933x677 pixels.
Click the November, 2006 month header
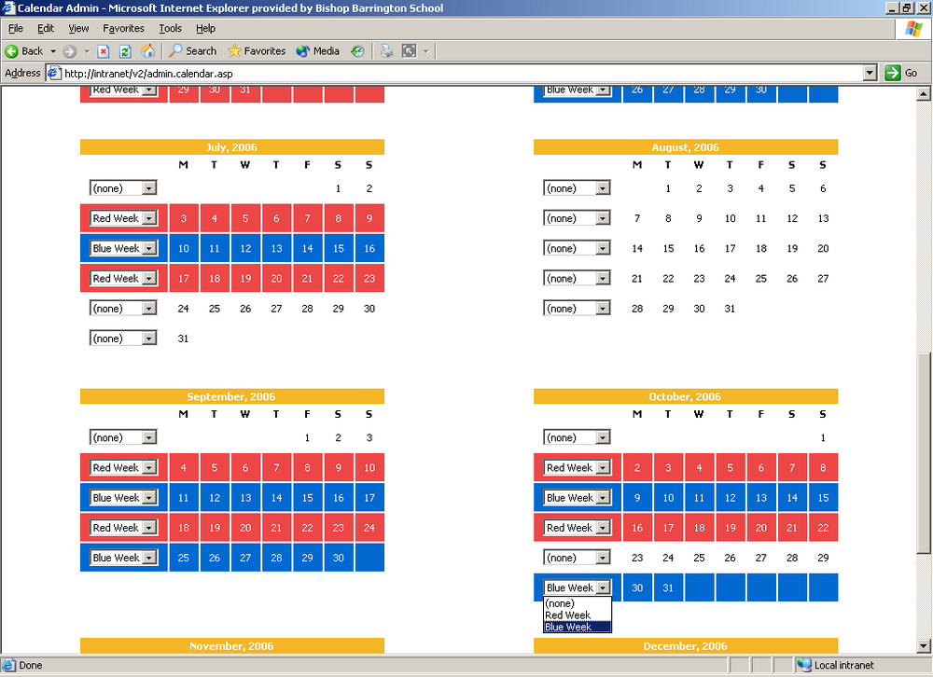point(232,645)
